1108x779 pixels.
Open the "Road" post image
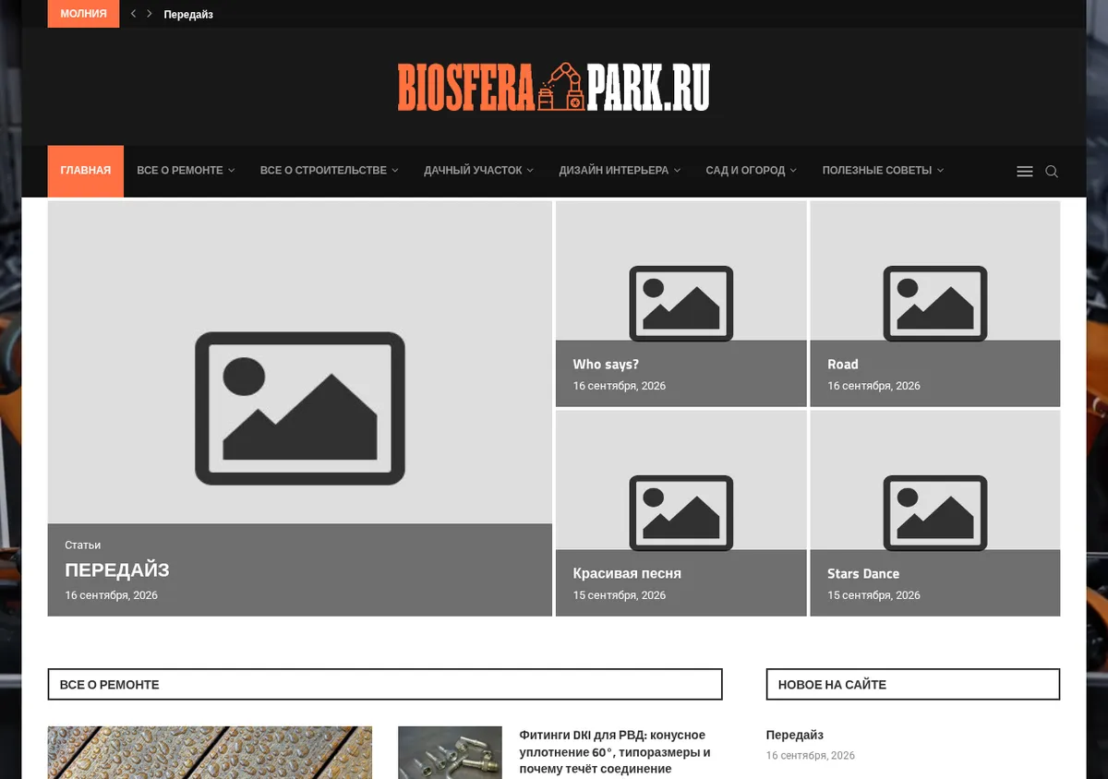point(935,303)
